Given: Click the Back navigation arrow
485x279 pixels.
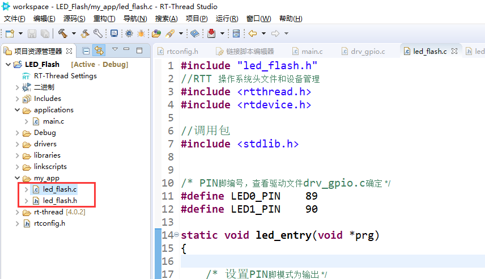Looking at the screenshot, I should coord(253,33).
